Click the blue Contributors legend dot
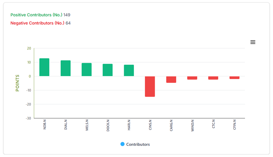Screen dimensions: 273x157 (122, 144)
